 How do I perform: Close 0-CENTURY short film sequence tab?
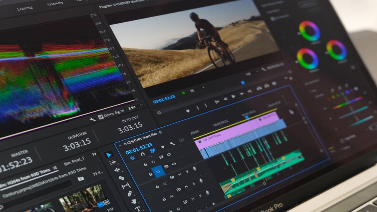coord(120,146)
